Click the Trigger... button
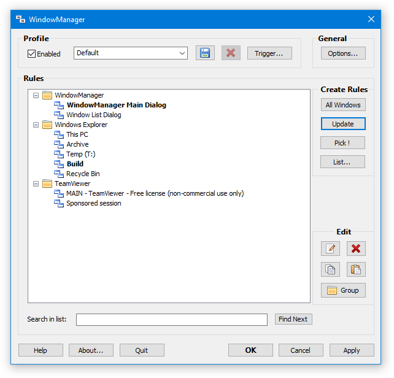The image size is (394, 378). (x=269, y=53)
